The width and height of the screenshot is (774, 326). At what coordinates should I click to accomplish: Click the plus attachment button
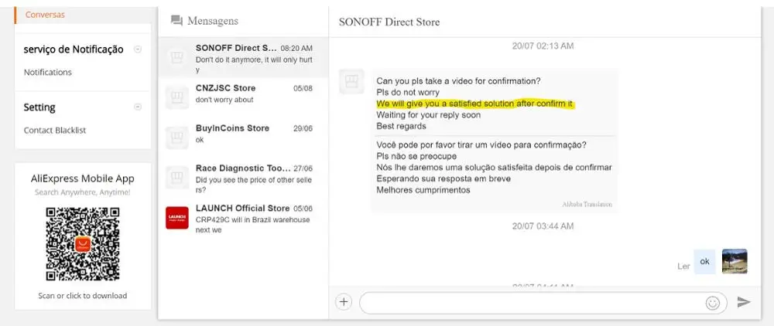344,302
